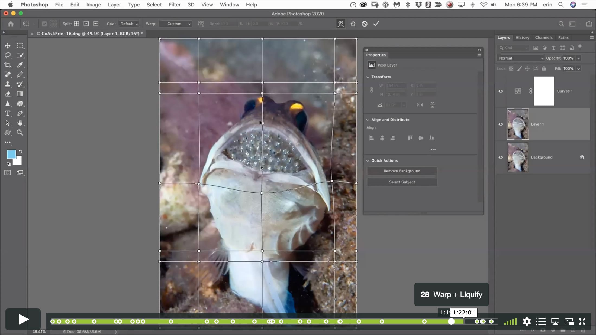Select the Hand tool
This screenshot has width=596, height=335.
(20, 123)
